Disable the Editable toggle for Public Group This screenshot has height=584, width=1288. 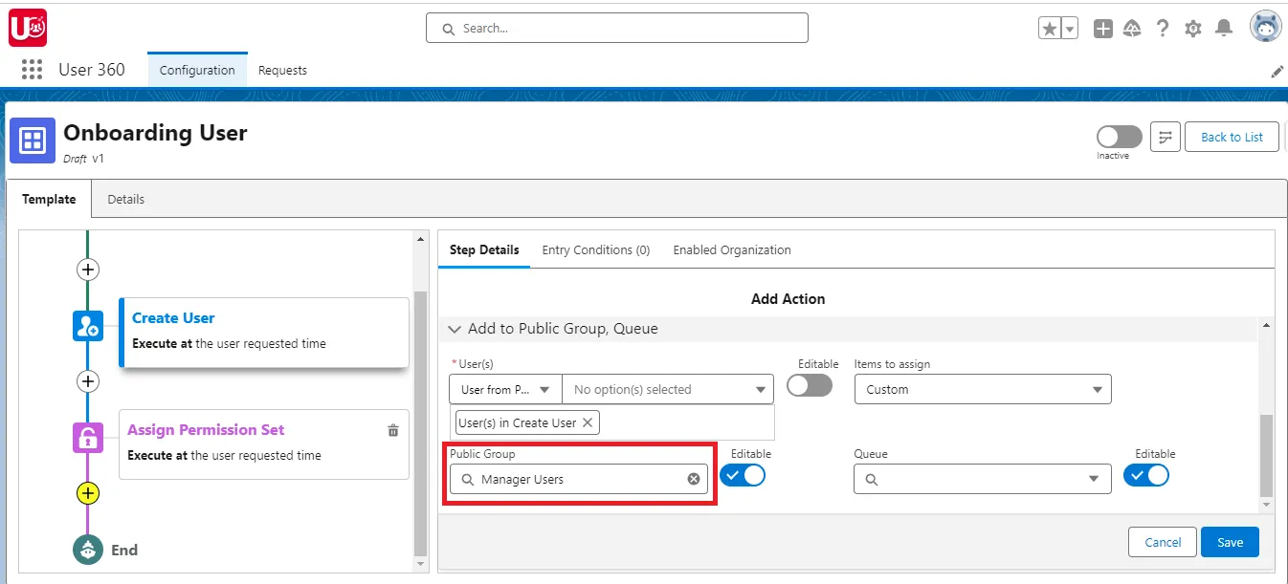[743, 474]
